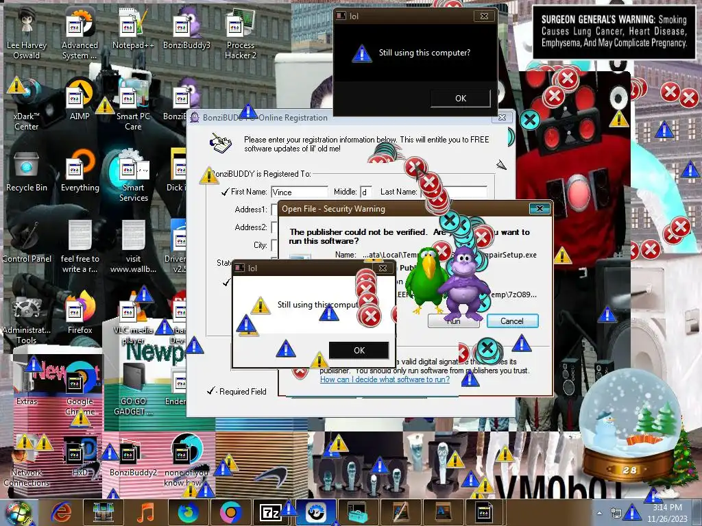Open the 'feel free to write a r...' file
This screenshot has height=526, width=702.
(x=80, y=247)
